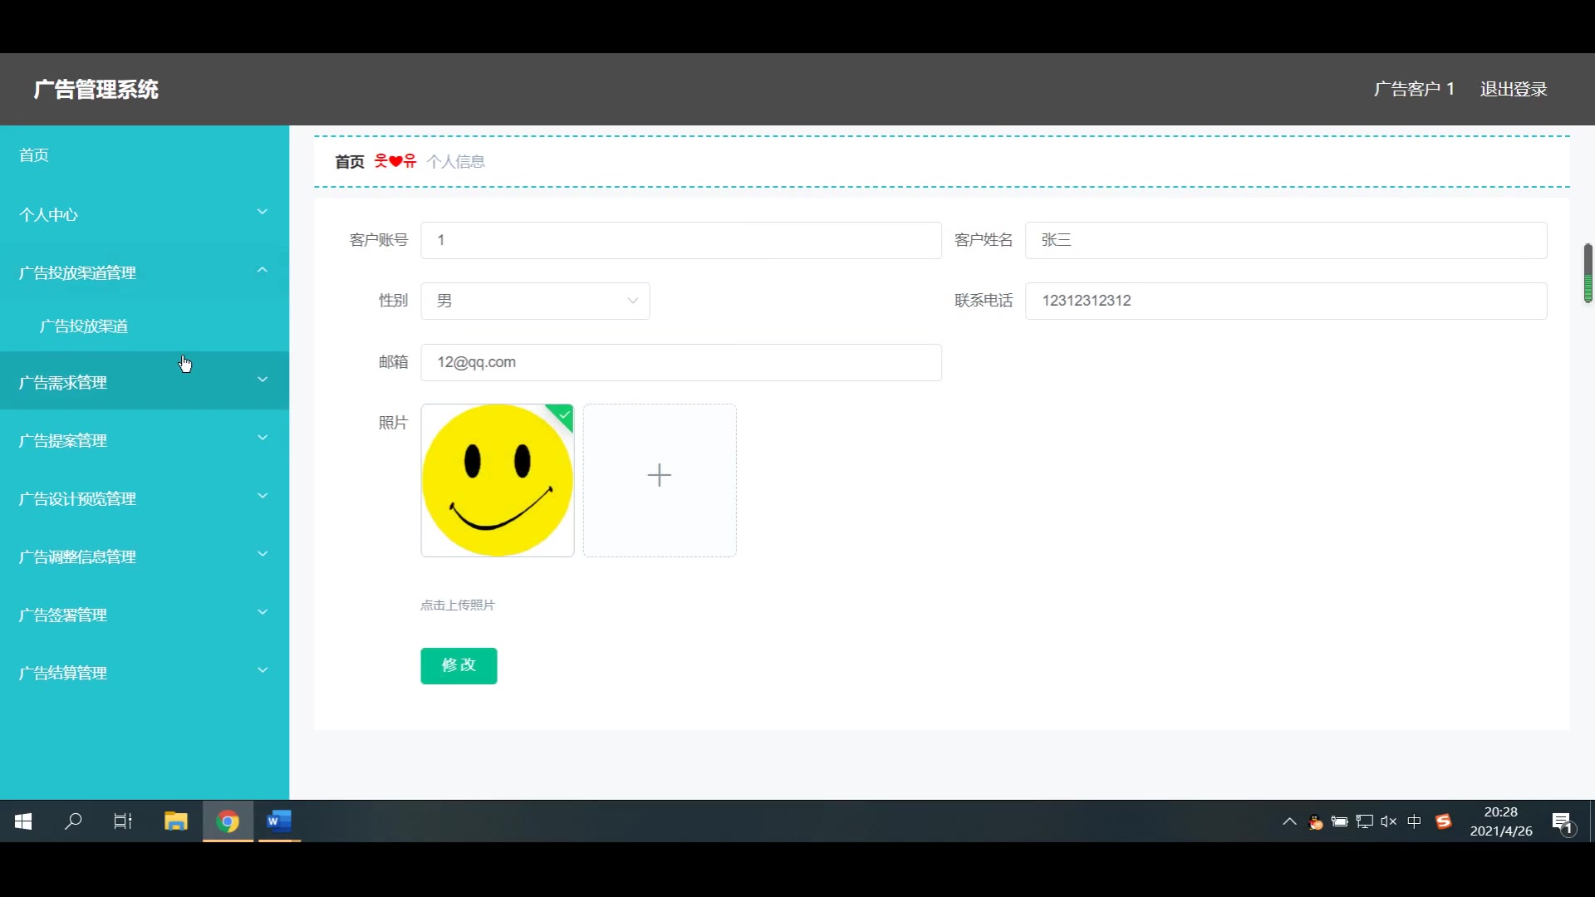Click the smiley face photo thumbnail
Viewport: 1595px width, 897px height.
click(497, 480)
